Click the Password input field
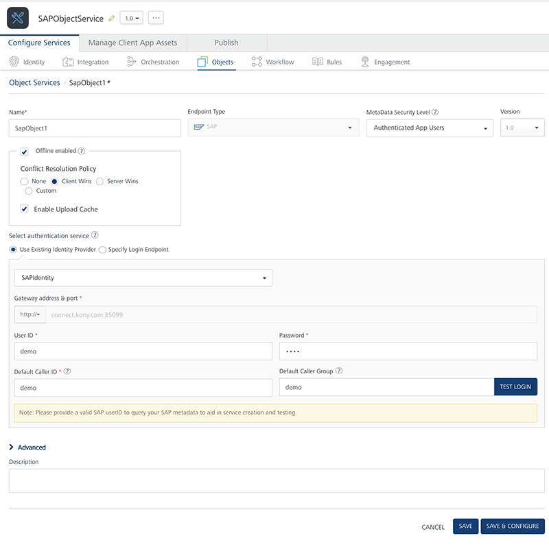Screen dimensions: 549x547 coord(408,351)
